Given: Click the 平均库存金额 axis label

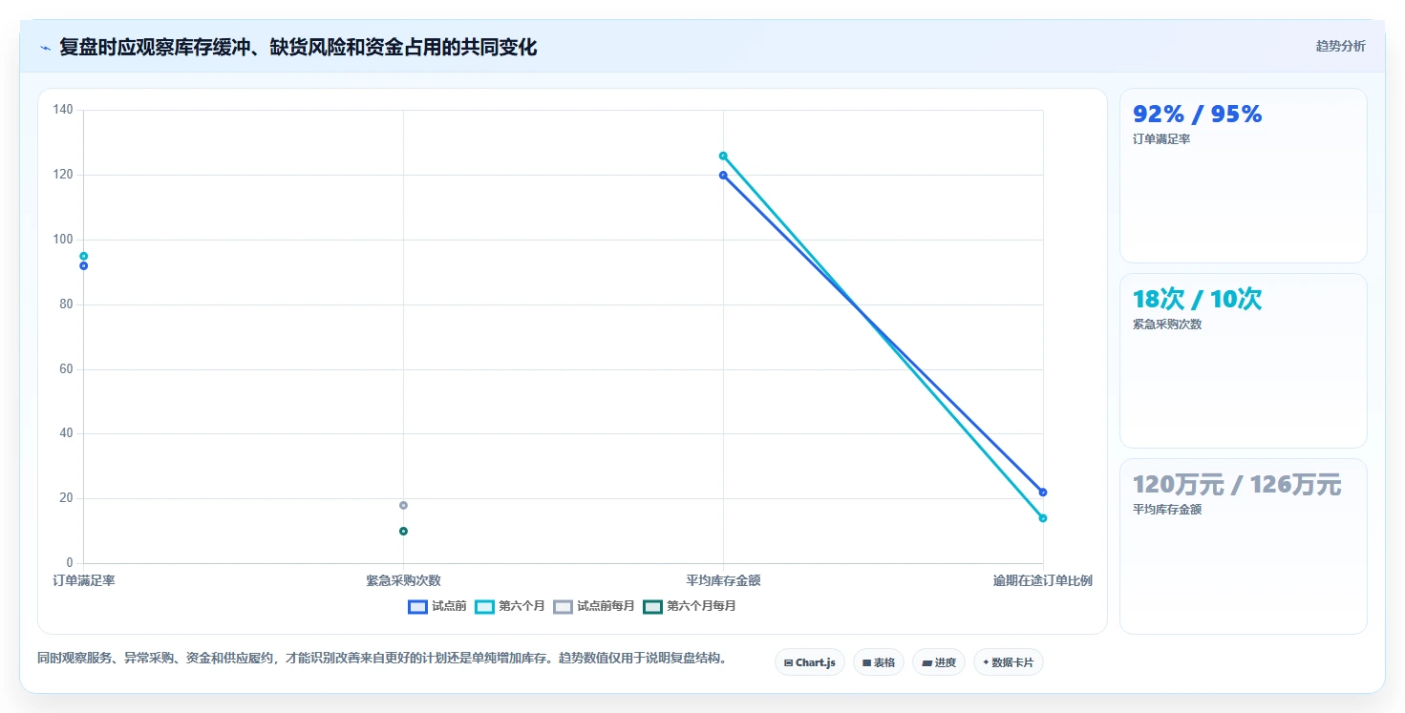Looking at the screenshot, I should [x=723, y=580].
